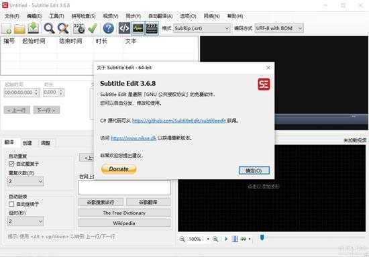Click the Save subtitle toolbar icon

pyautogui.click(x=34, y=28)
